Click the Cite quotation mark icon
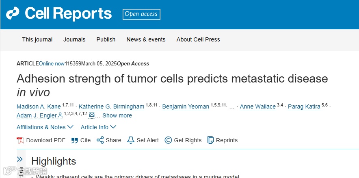The width and height of the screenshot is (359, 178). tap(74, 140)
